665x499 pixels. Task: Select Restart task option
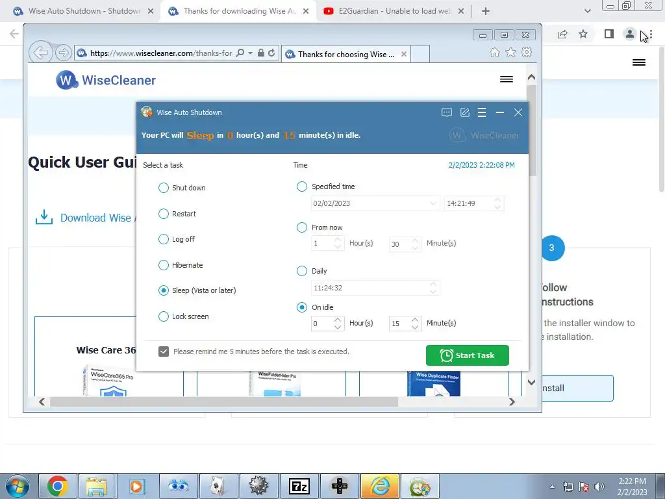(163, 213)
